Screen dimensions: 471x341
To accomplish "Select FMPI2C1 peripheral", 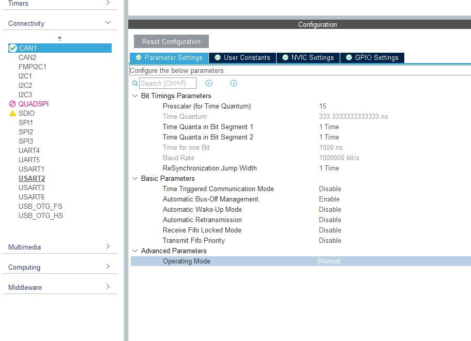I will (33, 67).
